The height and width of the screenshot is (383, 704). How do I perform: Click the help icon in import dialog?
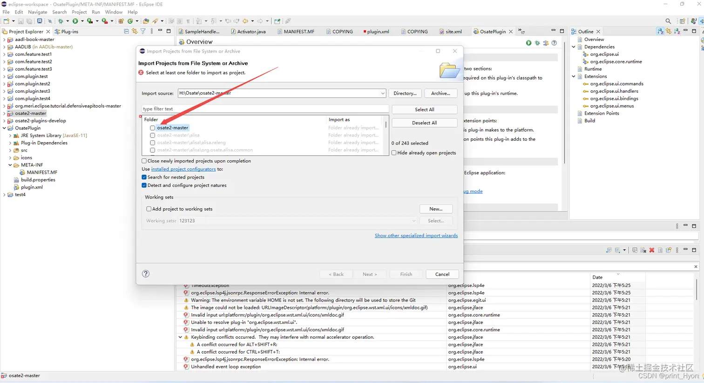point(146,274)
